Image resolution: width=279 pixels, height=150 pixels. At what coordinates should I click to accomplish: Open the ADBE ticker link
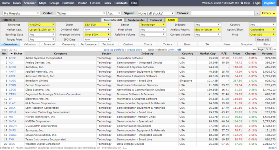coord(12,58)
